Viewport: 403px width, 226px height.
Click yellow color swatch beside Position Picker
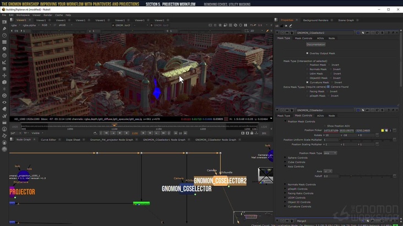coord(383,131)
